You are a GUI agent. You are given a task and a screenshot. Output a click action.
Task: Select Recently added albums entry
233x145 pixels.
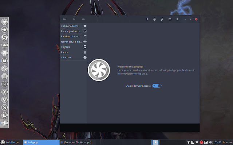pyautogui.click(x=74, y=31)
